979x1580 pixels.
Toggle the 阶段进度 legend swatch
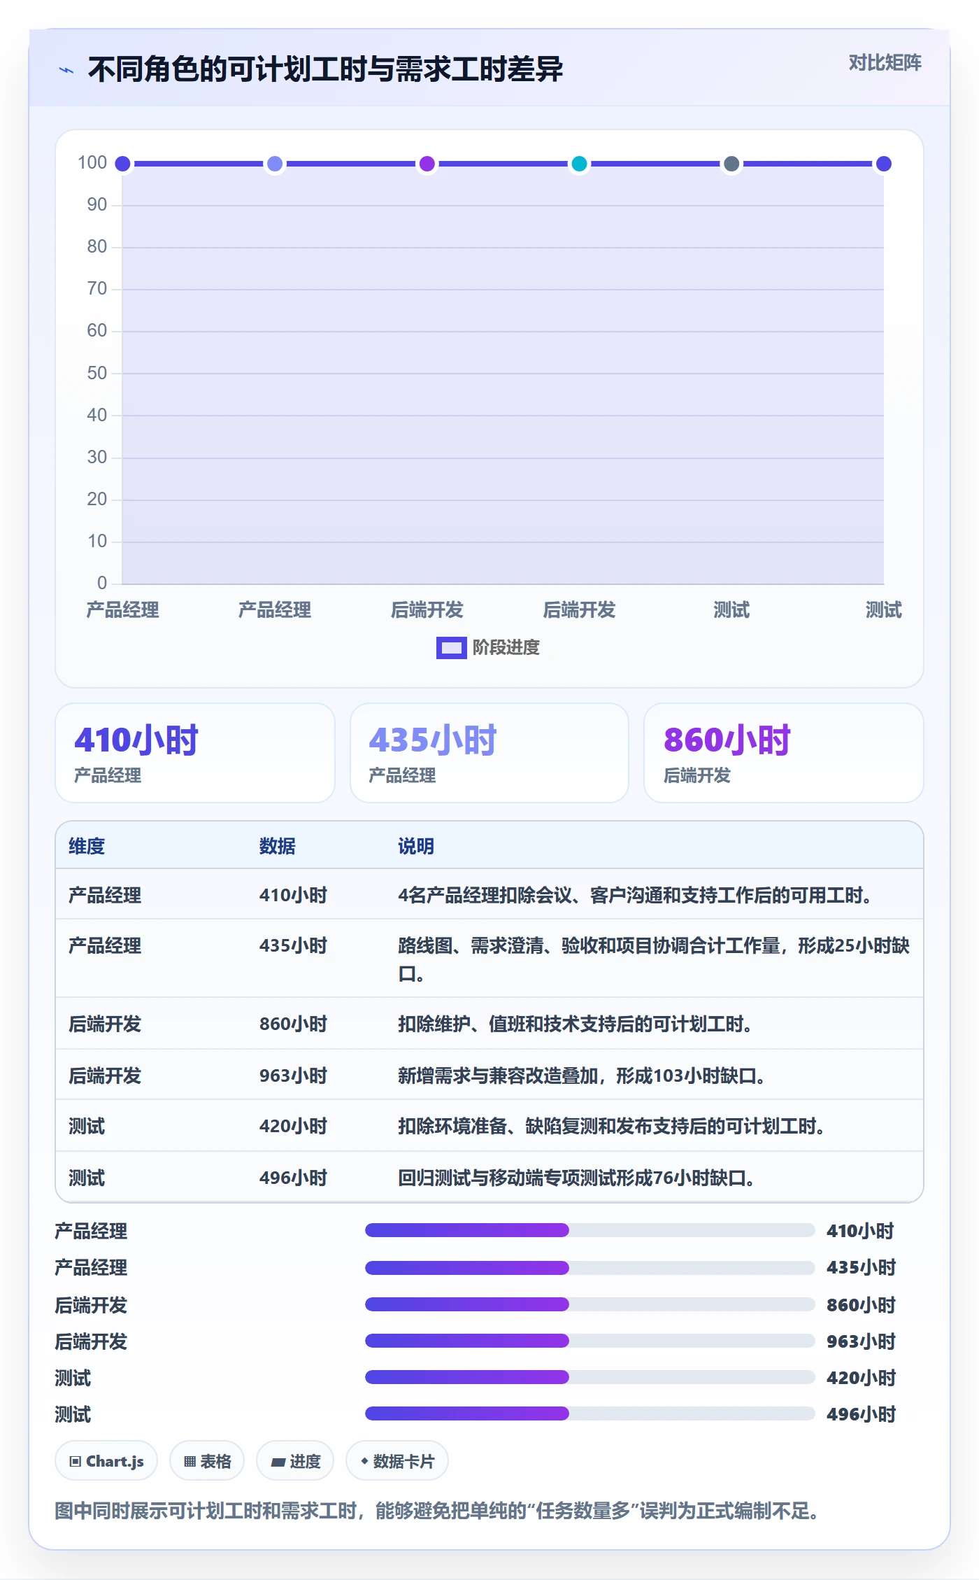coord(451,647)
